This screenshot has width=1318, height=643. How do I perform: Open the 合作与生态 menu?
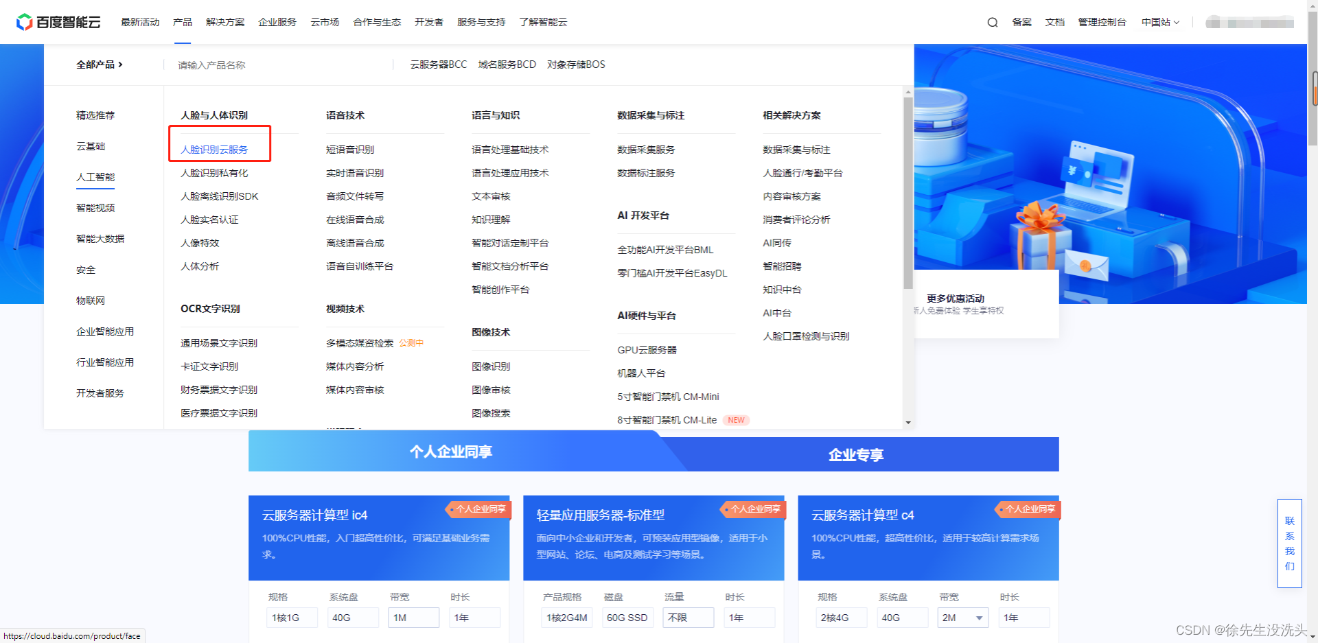click(377, 23)
